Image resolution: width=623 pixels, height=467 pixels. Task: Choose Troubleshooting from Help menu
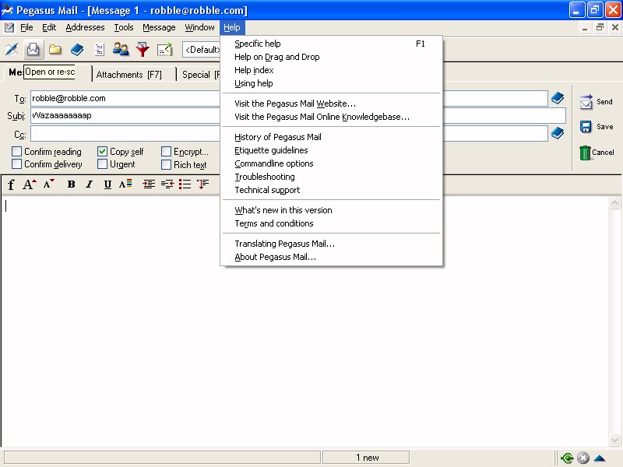coord(332,177)
